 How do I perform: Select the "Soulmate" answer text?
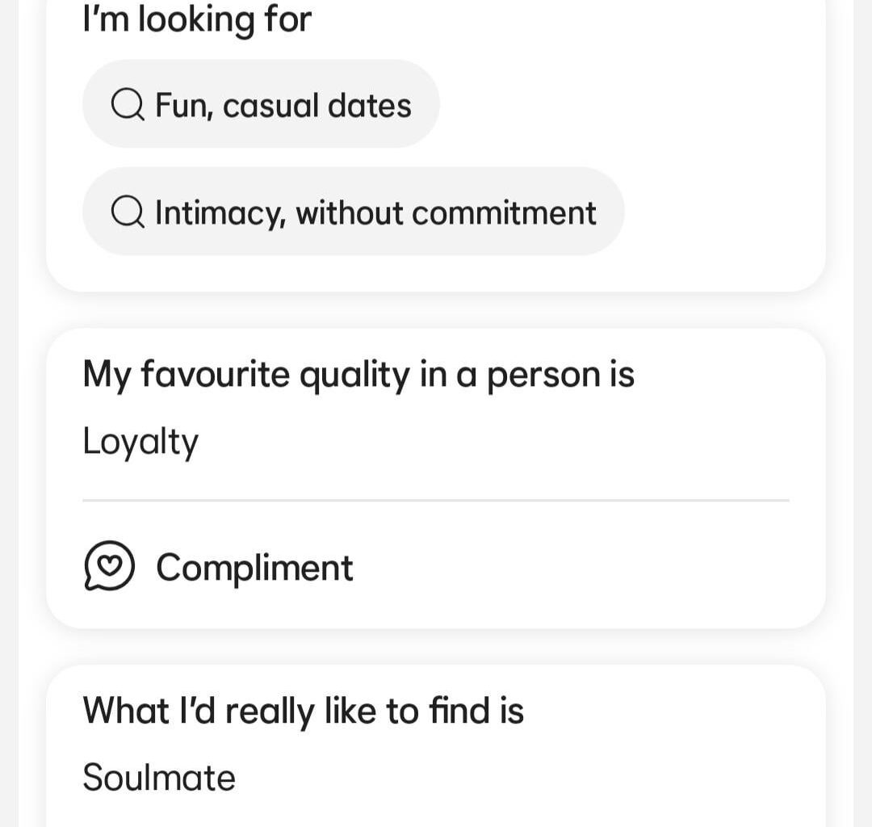point(159,778)
